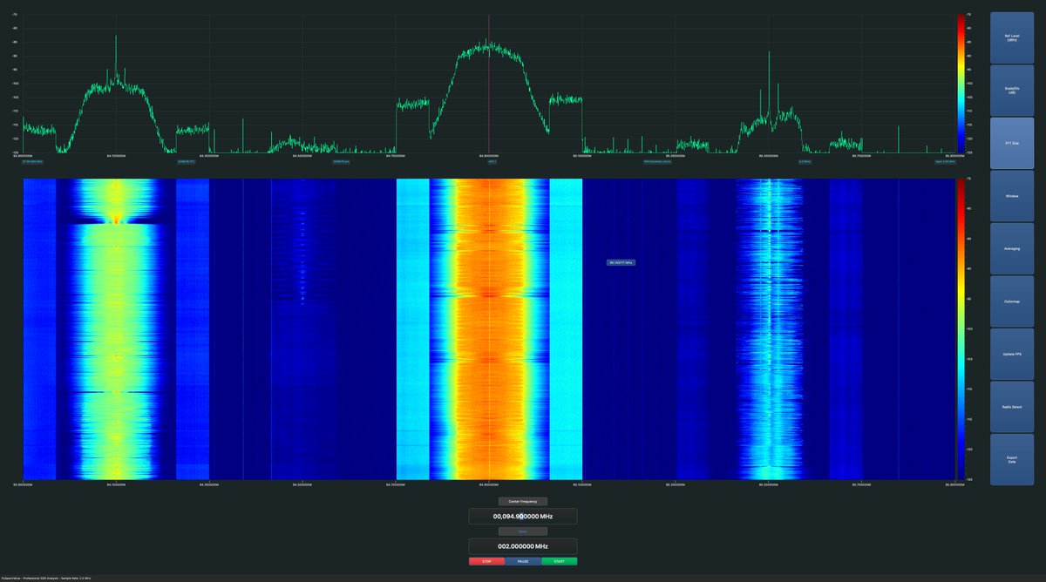The height and width of the screenshot is (582, 1046).
Task: Open the Radio Select panel
Action: point(1010,406)
